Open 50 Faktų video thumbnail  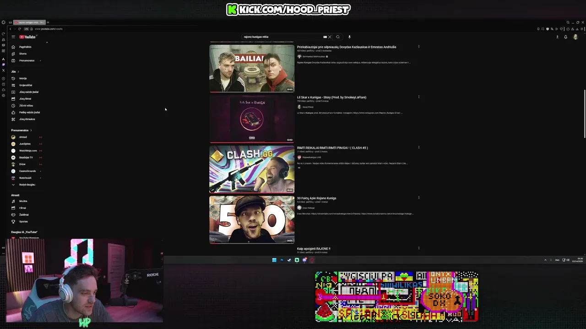[x=252, y=219]
